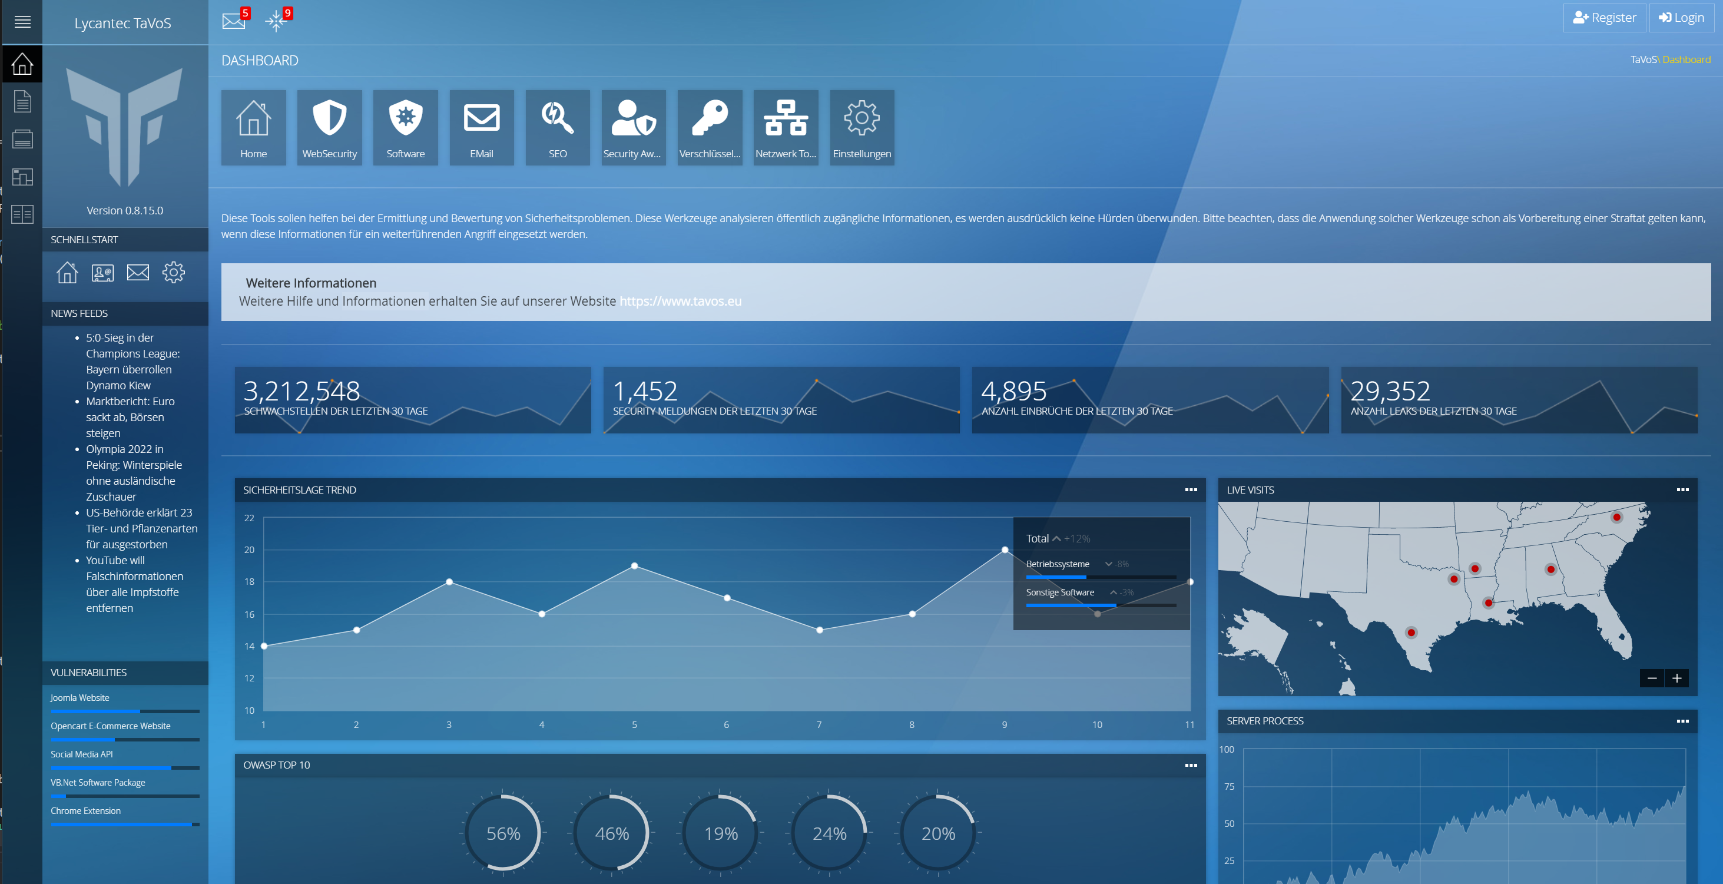
Task: Zoom in the Live Visits map
Action: 1676,678
